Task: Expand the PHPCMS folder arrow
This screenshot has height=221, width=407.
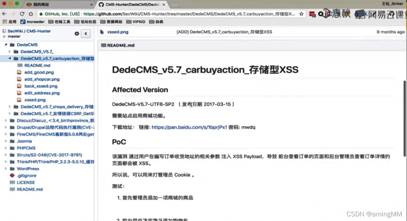Action: pyautogui.click(x=6, y=148)
